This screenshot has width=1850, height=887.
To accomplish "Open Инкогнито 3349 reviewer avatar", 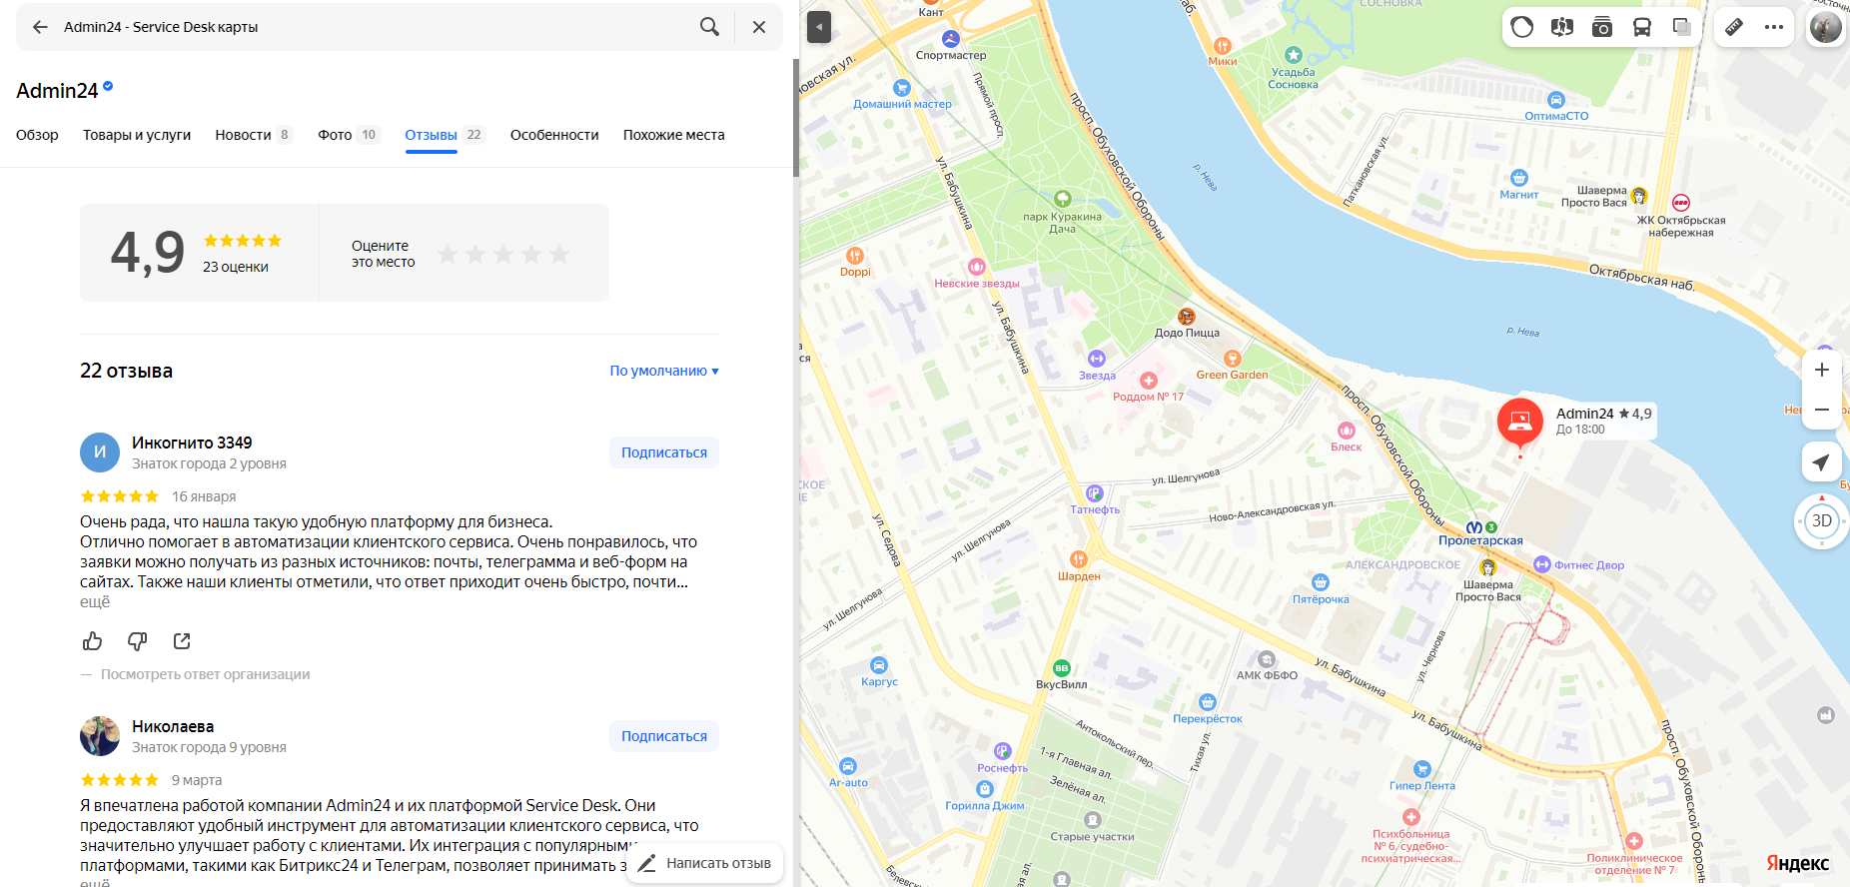I will [100, 452].
